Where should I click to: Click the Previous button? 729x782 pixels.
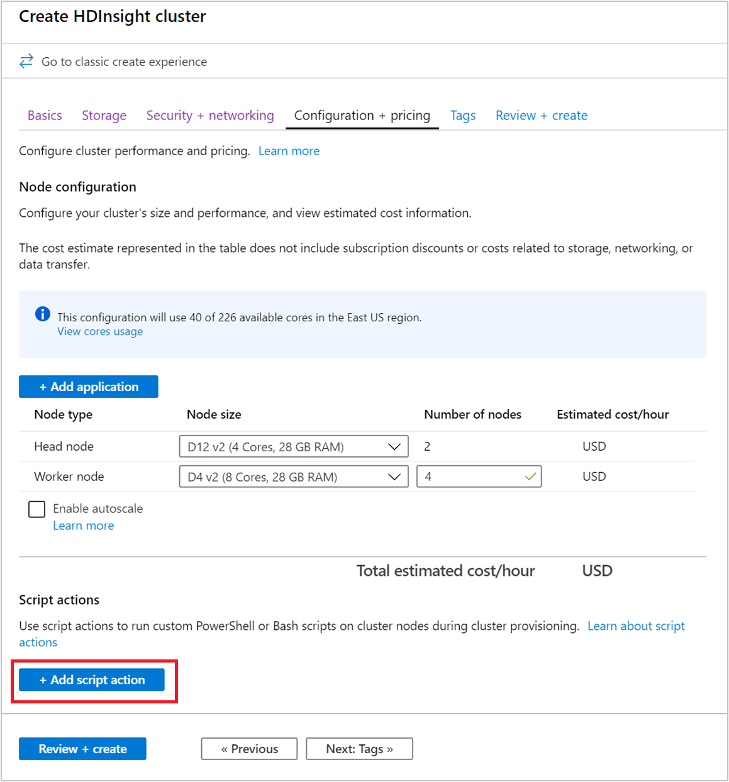click(248, 749)
